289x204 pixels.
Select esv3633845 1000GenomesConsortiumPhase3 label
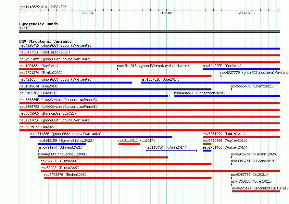pyautogui.click(x=58, y=100)
